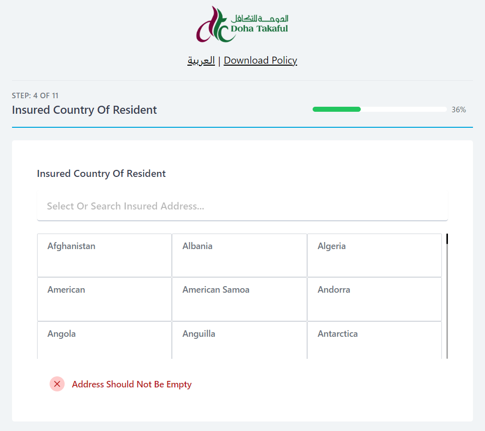Click the Step 4 of 11 label

coord(35,96)
